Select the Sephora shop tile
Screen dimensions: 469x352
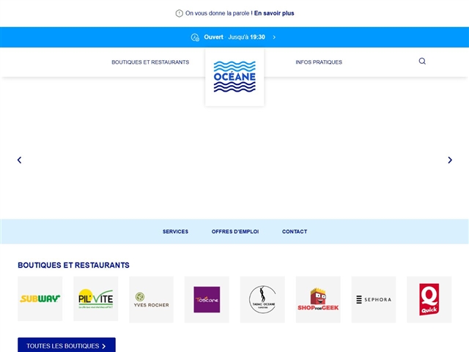[374, 299]
